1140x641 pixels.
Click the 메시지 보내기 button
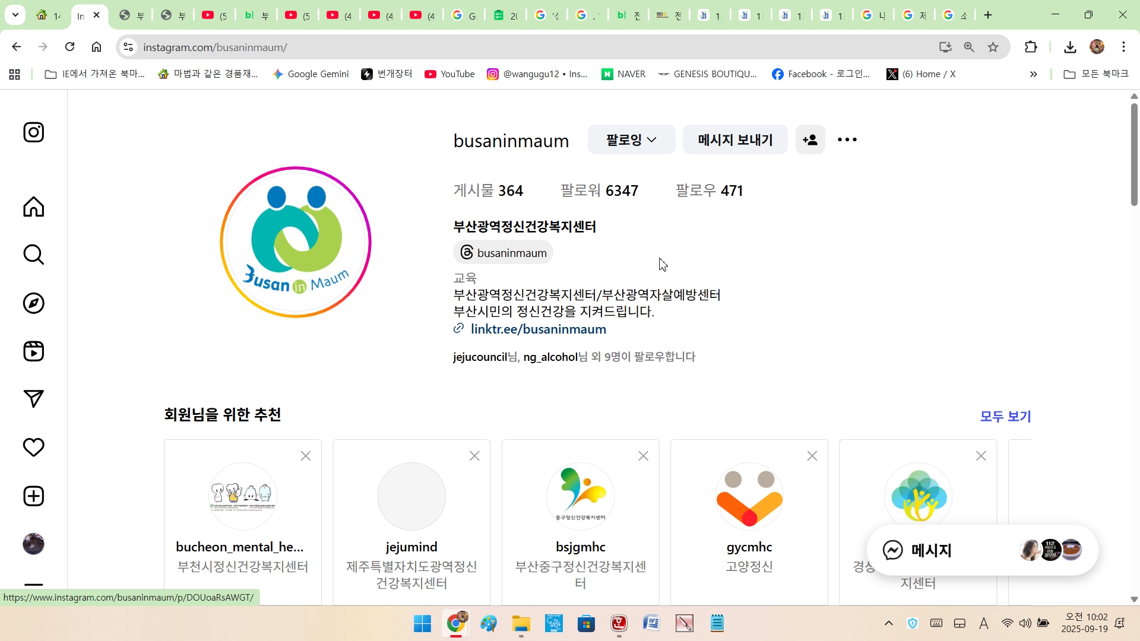[x=734, y=140]
